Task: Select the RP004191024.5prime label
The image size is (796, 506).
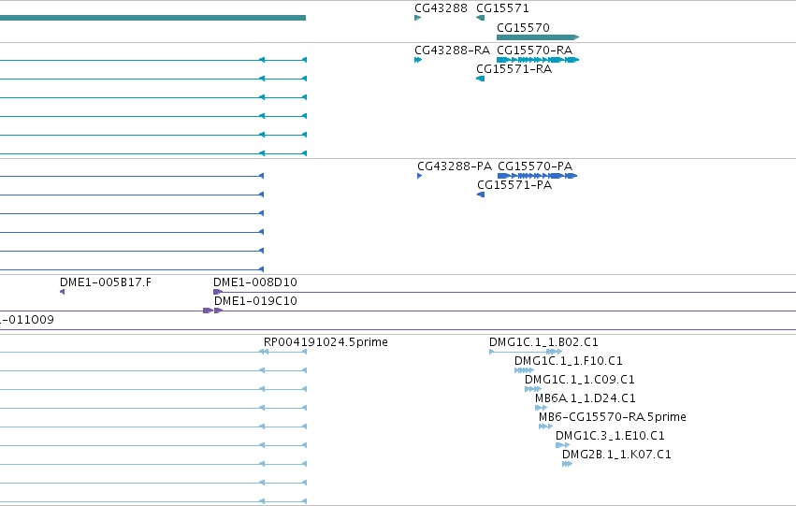Action: click(x=326, y=342)
